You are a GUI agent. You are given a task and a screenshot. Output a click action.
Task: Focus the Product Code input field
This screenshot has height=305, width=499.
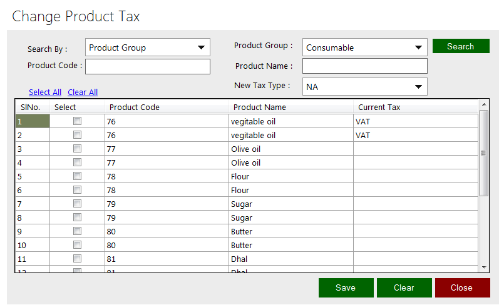[x=148, y=66]
